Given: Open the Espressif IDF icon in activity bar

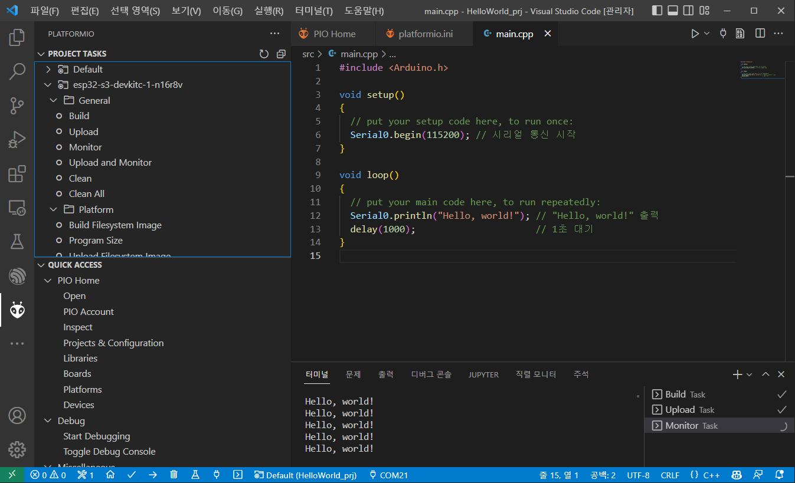Looking at the screenshot, I should [x=17, y=275].
